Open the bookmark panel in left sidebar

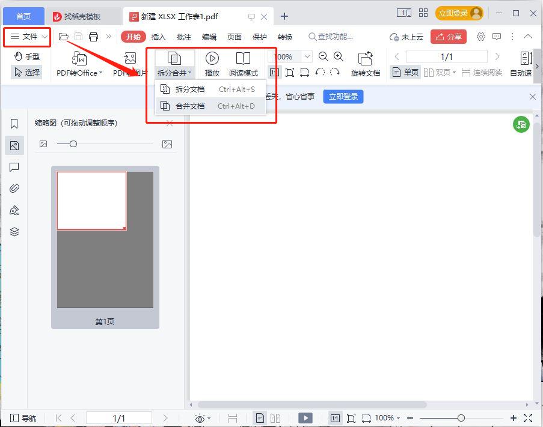point(14,124)
